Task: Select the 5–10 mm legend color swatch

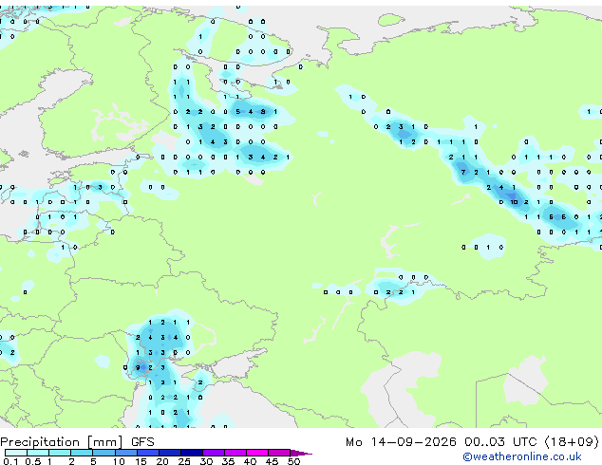Action: [103, 453]
